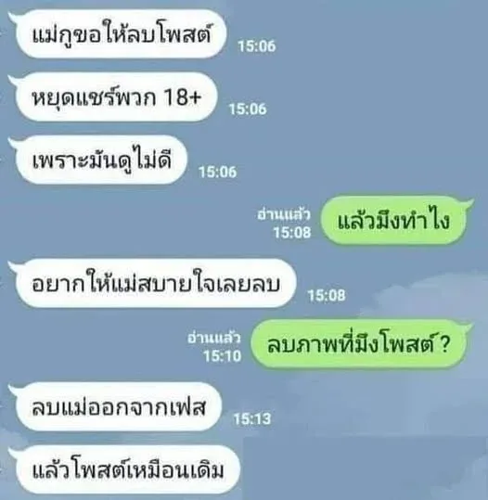488x500 pixels.
Task: Click the '18+' text in the second bubble
Action: 182,97
